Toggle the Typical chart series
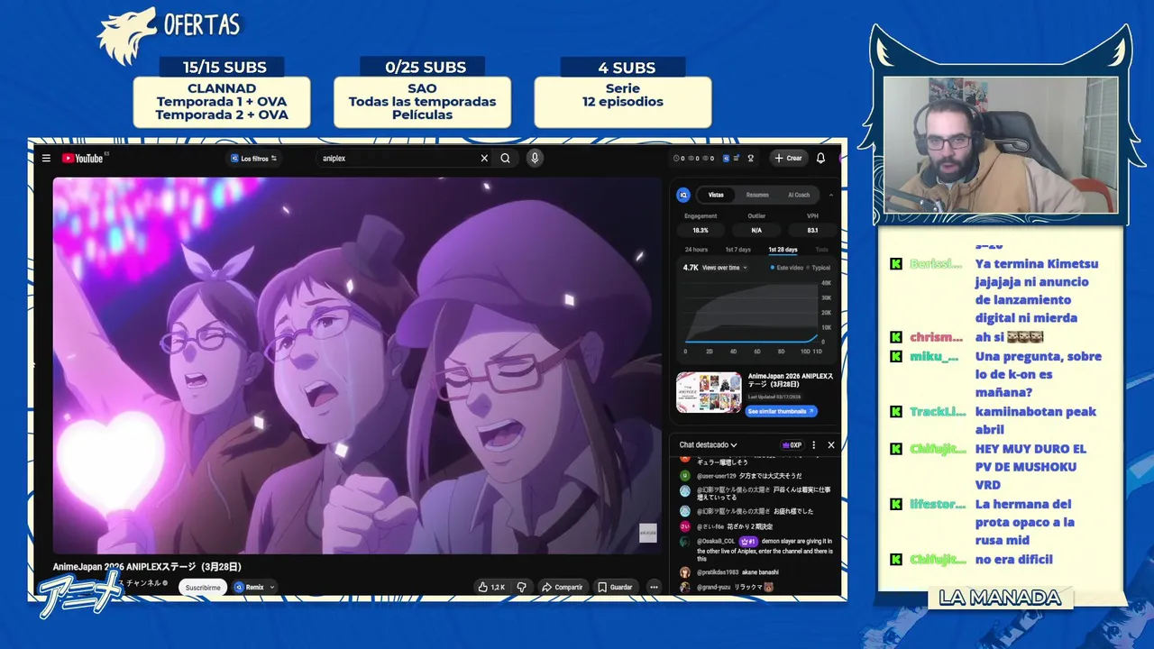The height and width of the screenshot is (649, 1154). pyautogui.click(x=819, y=268)
